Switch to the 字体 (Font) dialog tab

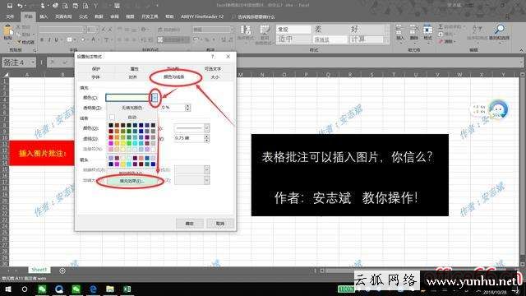(x=96, y=77)
